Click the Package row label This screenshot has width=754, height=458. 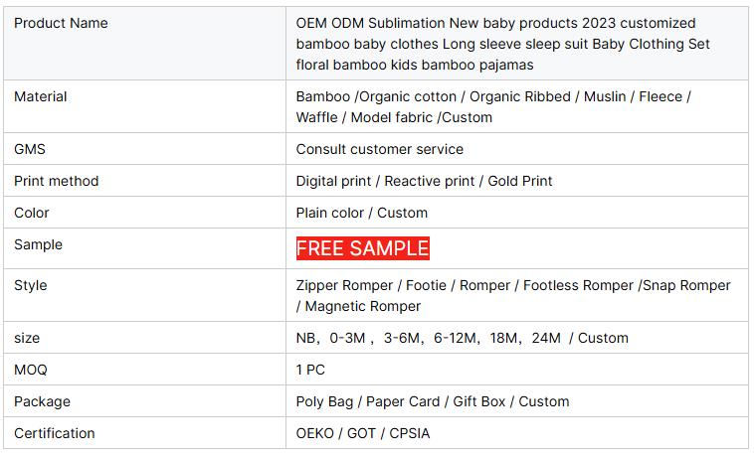pyautogui.click(x=42, y=401)
